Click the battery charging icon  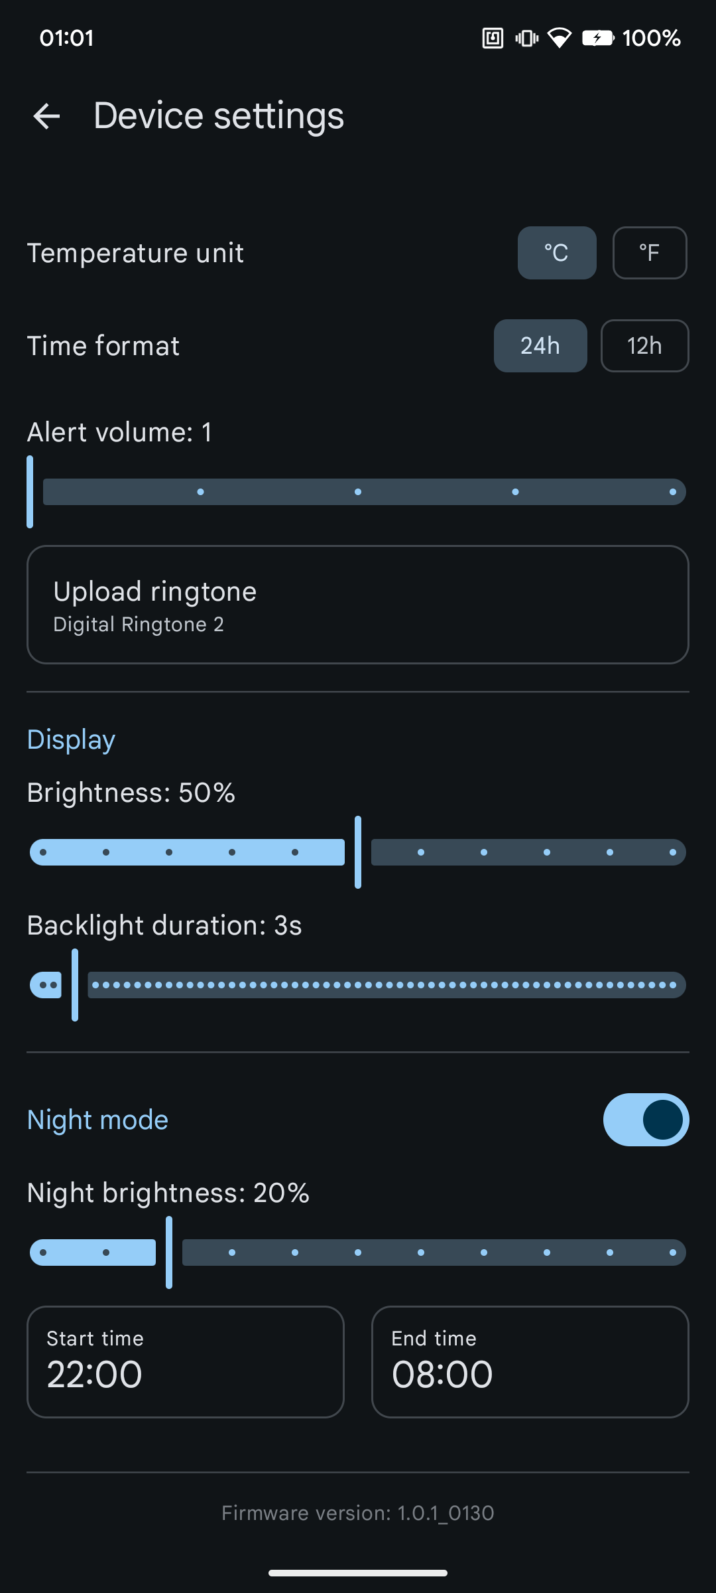[597, 38]
